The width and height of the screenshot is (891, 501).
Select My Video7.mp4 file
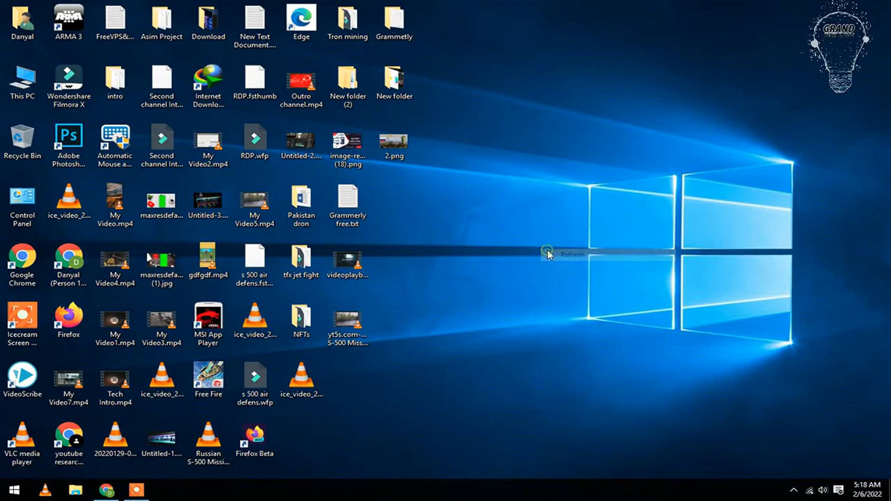(69, 388)
